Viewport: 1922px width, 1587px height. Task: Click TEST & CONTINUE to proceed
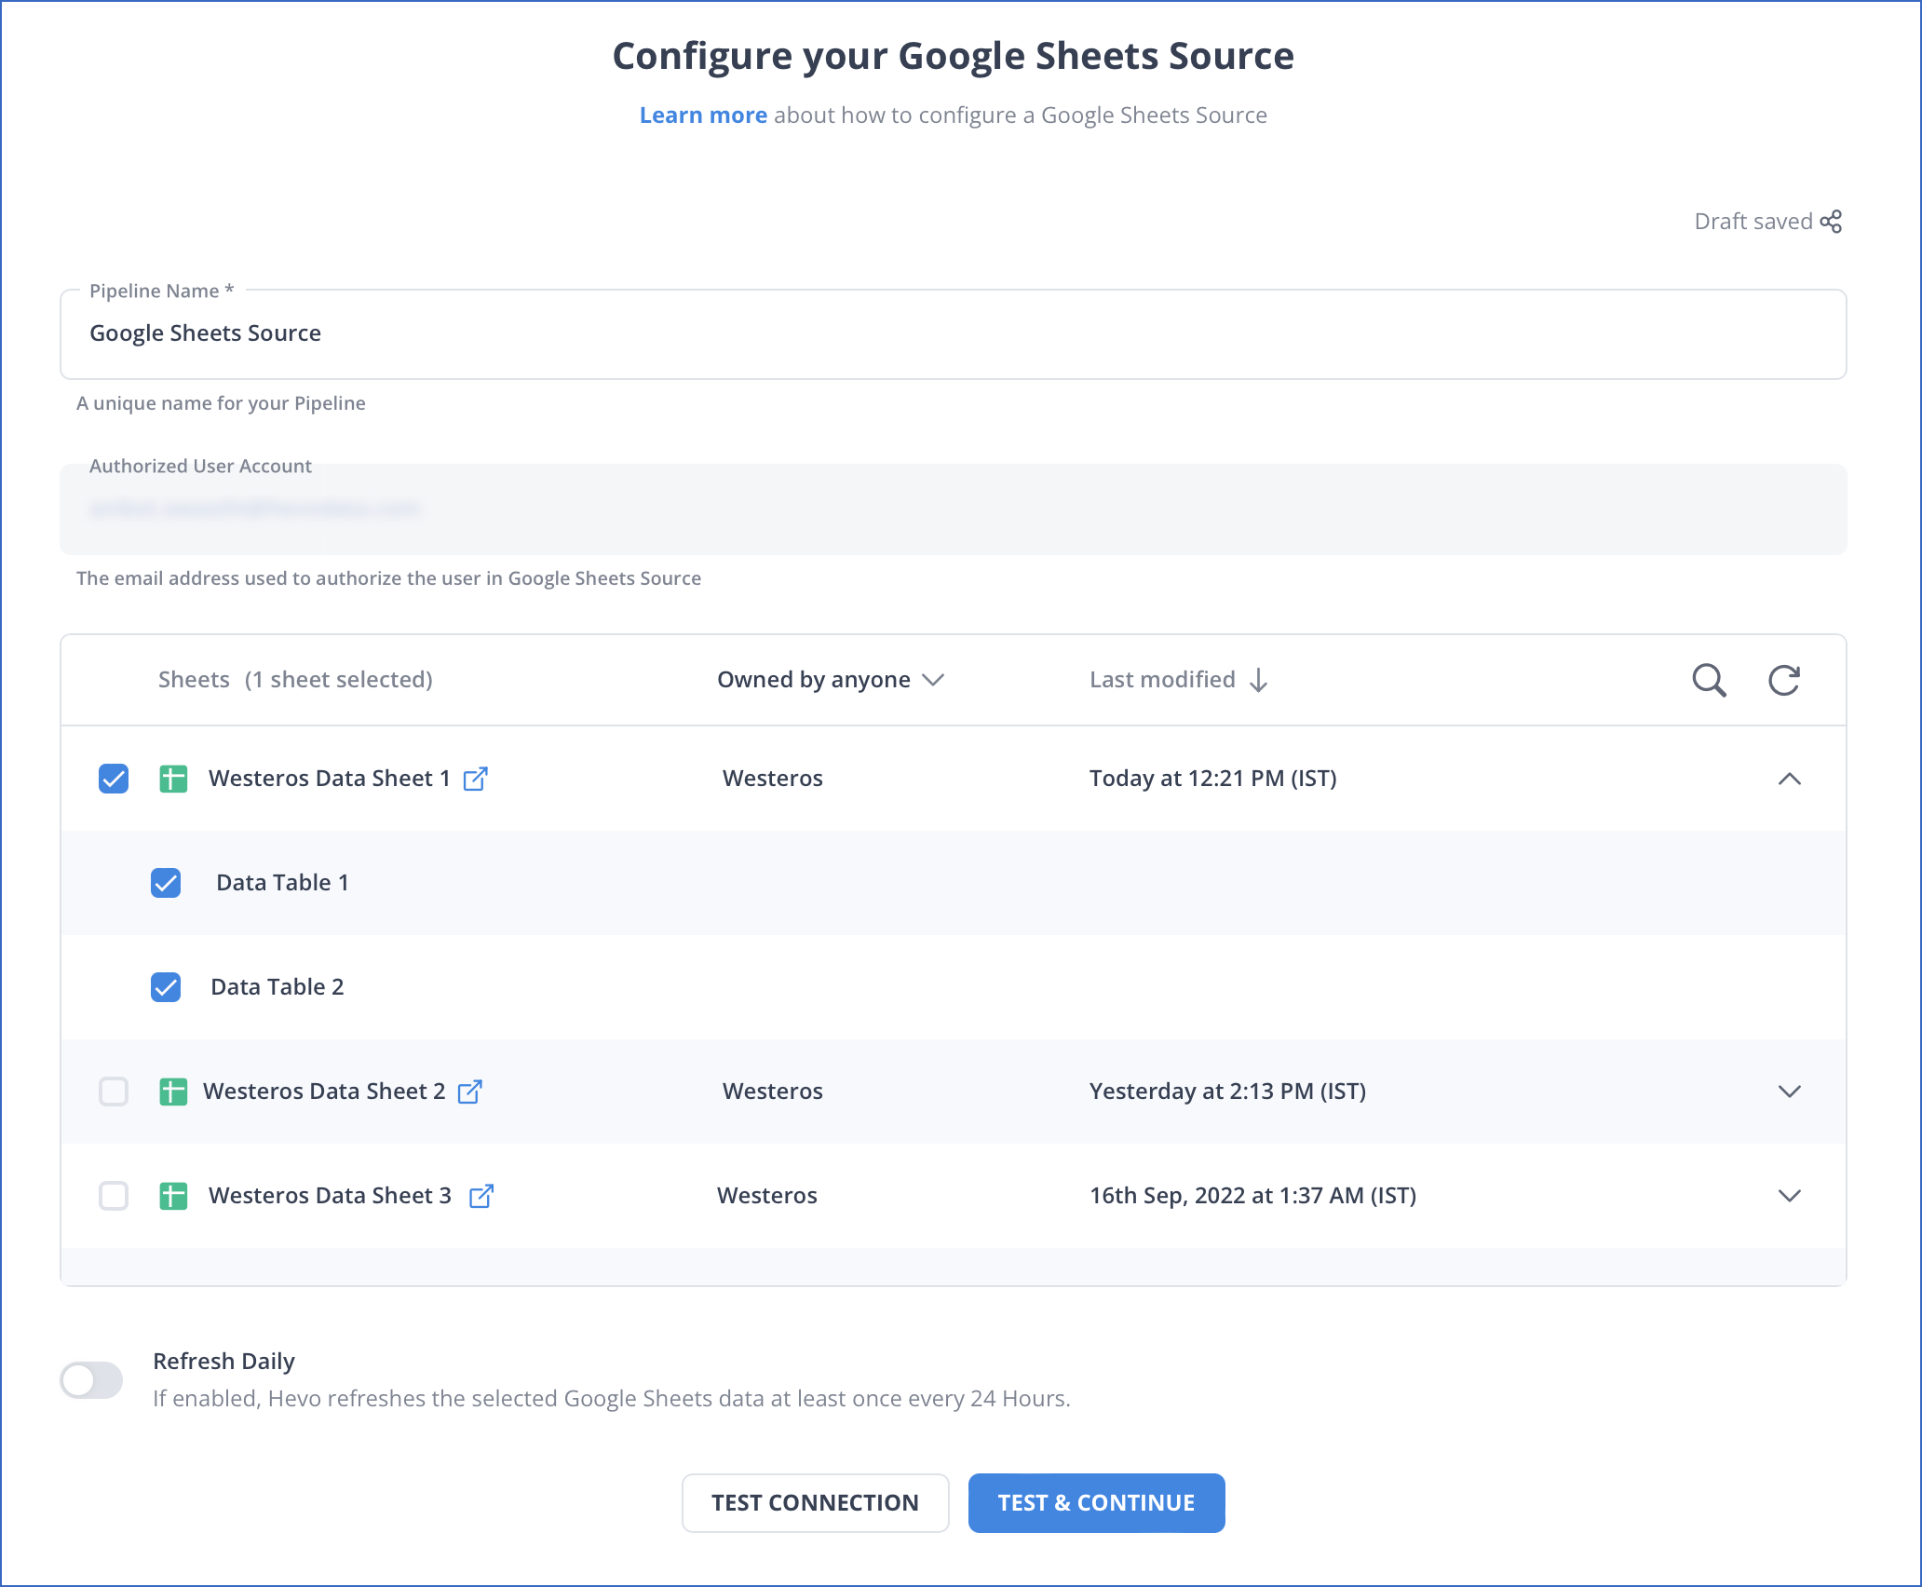pos(1096,1502)
